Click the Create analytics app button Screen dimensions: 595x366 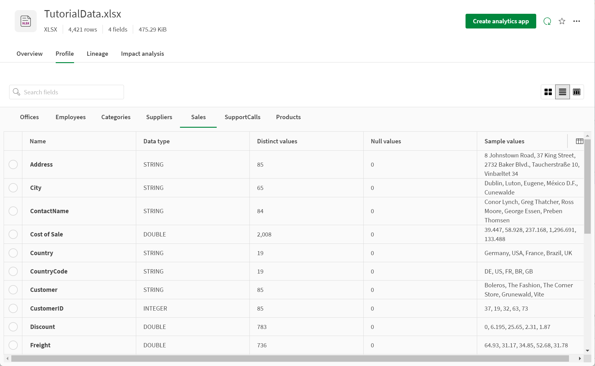point(501,21)
